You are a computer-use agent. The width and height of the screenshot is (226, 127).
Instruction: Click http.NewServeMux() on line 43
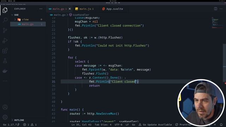click(103, 114)
